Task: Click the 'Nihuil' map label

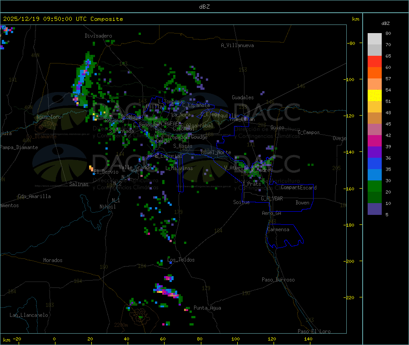Action: (107, 207)
